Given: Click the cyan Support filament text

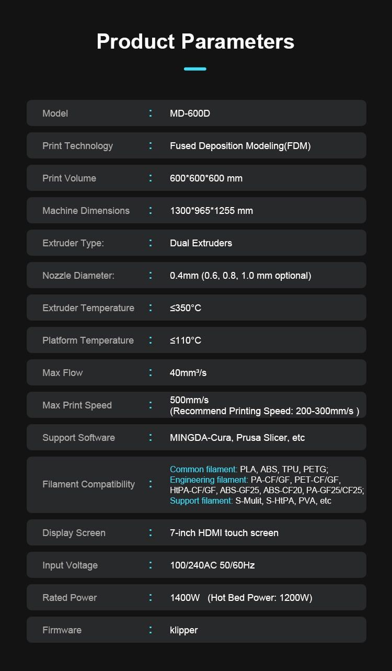Looking at the screenshot, I should (x=201, y=501).
